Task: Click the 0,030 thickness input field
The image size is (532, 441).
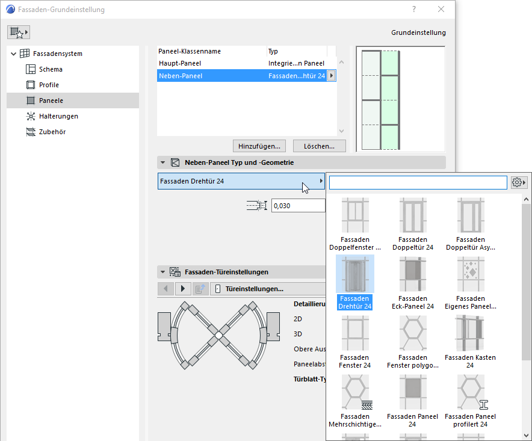Action: pos(298,206)
